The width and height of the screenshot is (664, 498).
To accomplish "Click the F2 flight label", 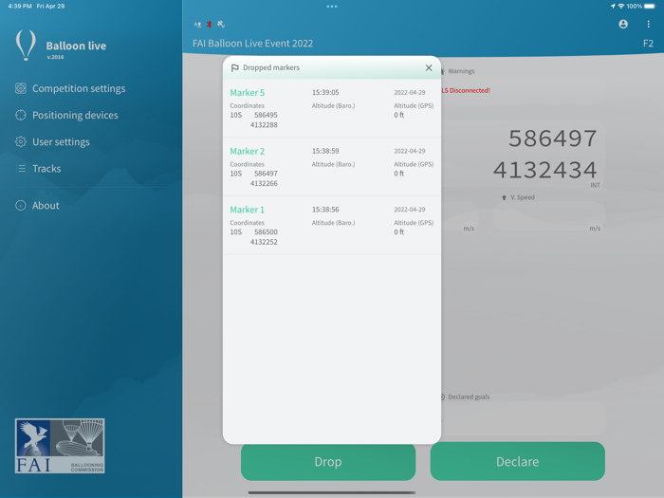I will point(648,44).
